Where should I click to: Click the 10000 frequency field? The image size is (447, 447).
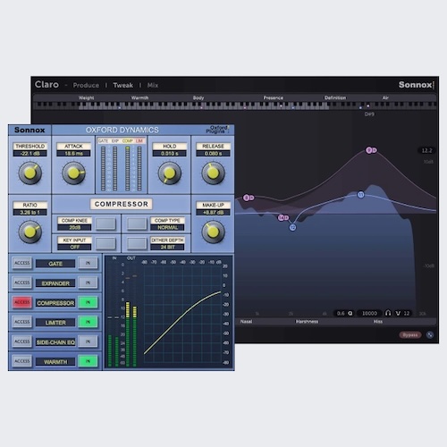click(x=369, y=313)
